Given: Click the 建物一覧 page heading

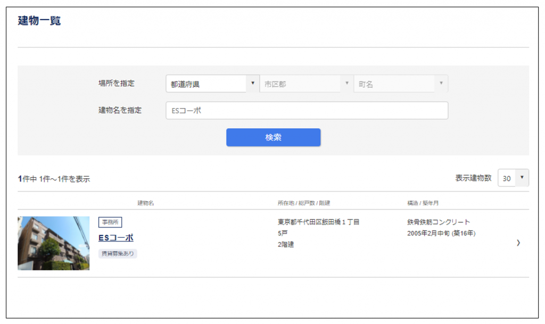Looking at the screenshot, I should point(39,21).
